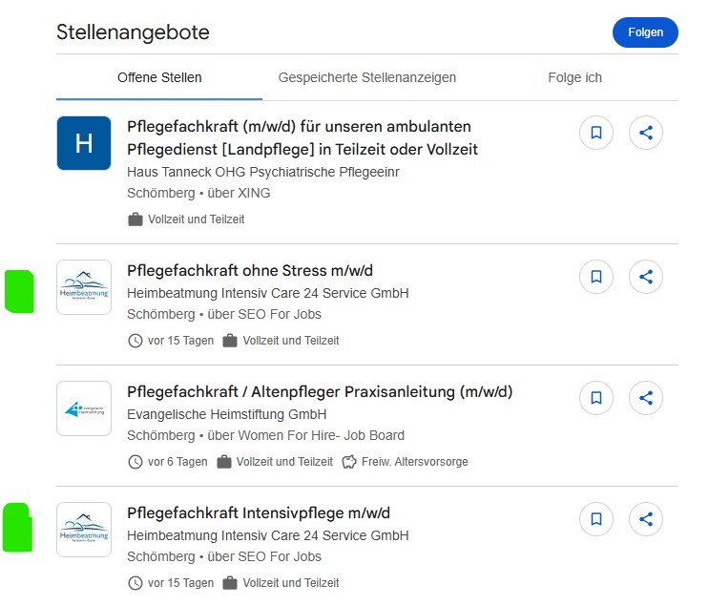Bookmark the Altenpfleger Praxisanleitung job
Viewport: 709px width, 606px height.
click(x=596, y=398)
